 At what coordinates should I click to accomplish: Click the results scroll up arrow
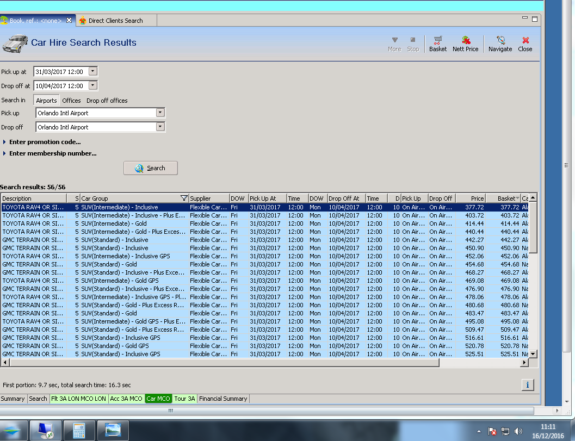pyautogui.click(x=533, y=198)
